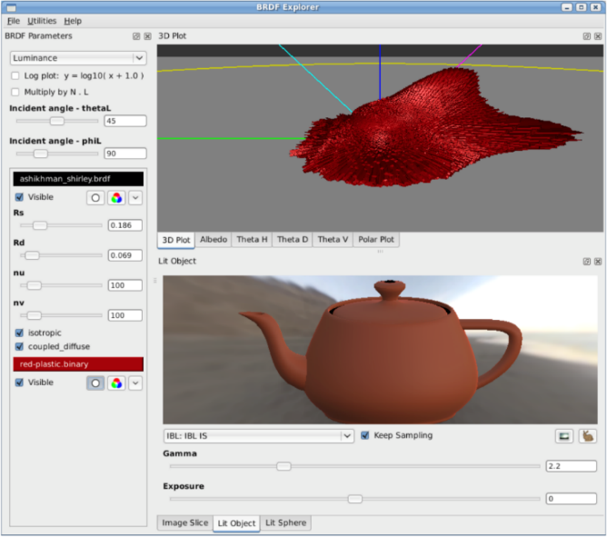This screenshot has height=537, width=607.
Task: Click the Gamma slider handle
Action: pyautogui.click(x=284, y=466)
